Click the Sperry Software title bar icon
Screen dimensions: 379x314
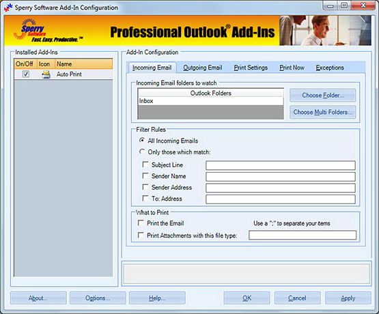tap(8, 8)
